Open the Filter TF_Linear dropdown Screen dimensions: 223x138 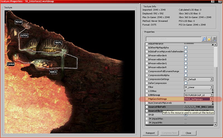[212, 87]
